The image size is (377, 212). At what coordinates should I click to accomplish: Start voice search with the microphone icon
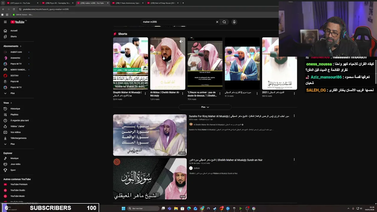234,22
